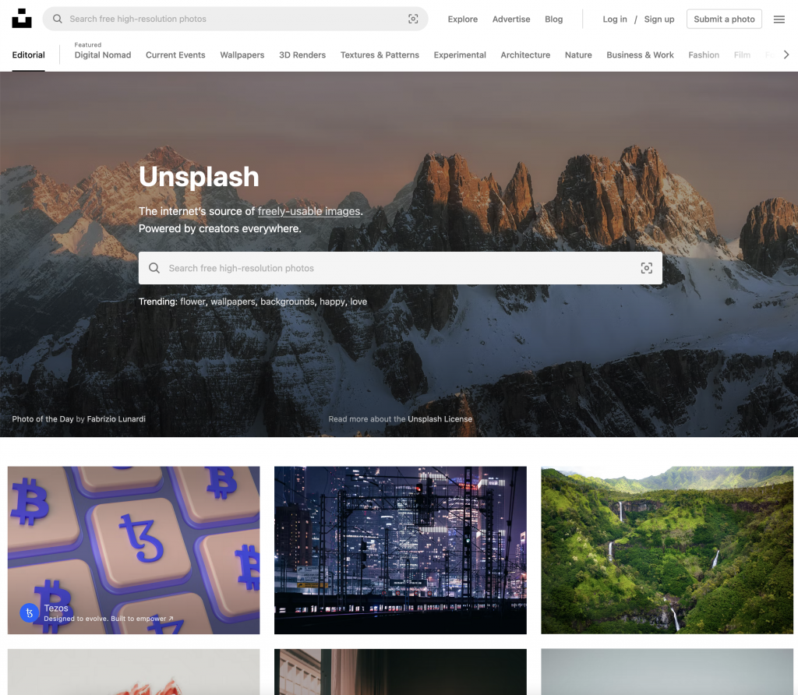Click the magnifier icon in the hero search box

pos(154,268)
